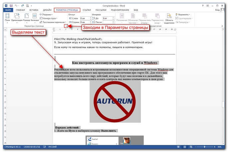Open Word help question mark
The image size is (228, 152).
pyautogui.click(x=203, y=6)
